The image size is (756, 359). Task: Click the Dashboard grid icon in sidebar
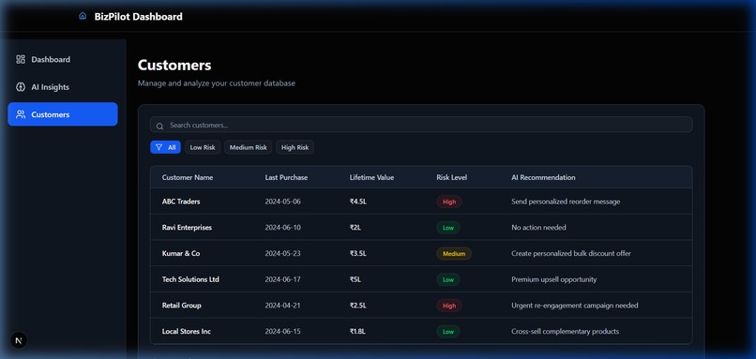21,59
